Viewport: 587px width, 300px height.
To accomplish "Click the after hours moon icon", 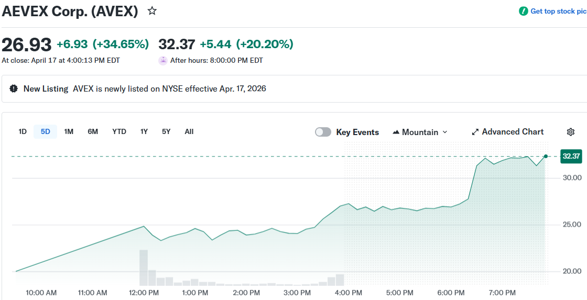I will pos(163,60).
